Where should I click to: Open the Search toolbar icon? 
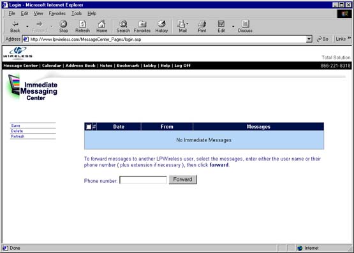(123, 24)
